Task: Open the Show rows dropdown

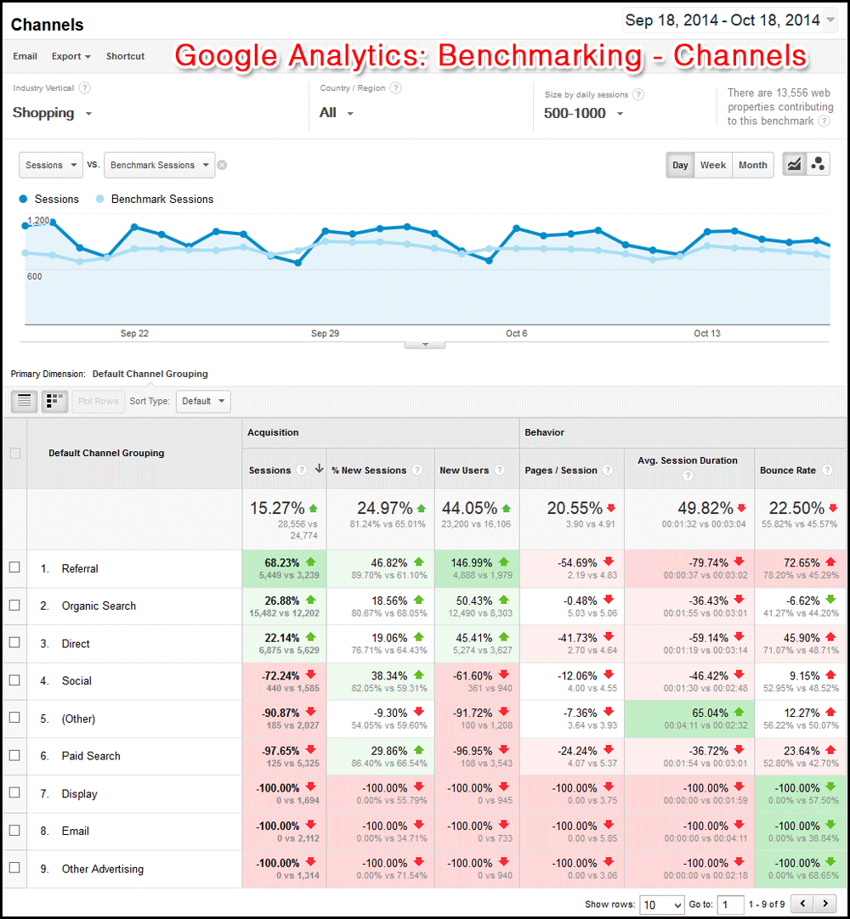Action: (661, 905)
